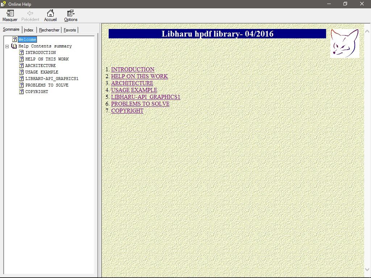Click the page icon beside USAGE EXAMPLE in tree

[21, 72]
